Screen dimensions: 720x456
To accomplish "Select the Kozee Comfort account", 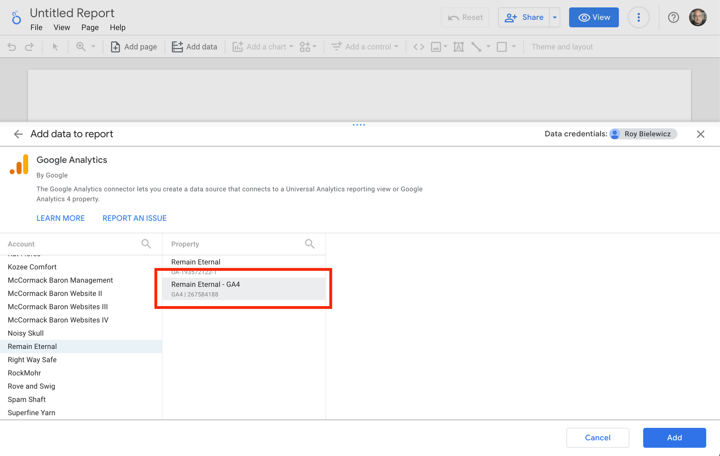I will click(81, 267).
